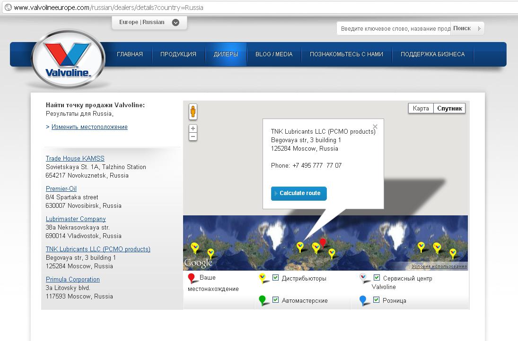518x341 pixels.
Task: Click the Valvoline logo
Action: (x=68, y=59)
